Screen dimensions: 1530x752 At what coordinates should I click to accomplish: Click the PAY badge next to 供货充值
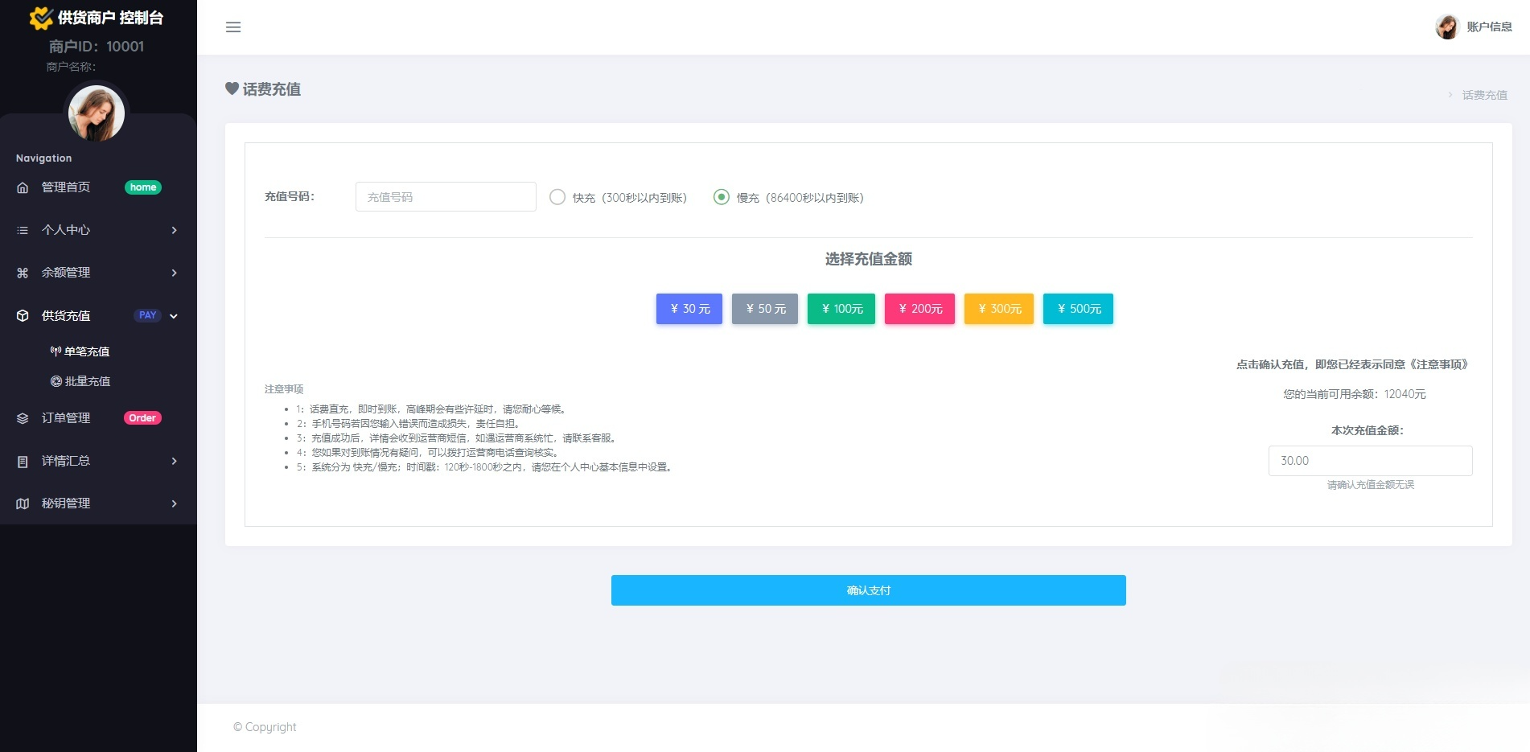click(146, 315)
